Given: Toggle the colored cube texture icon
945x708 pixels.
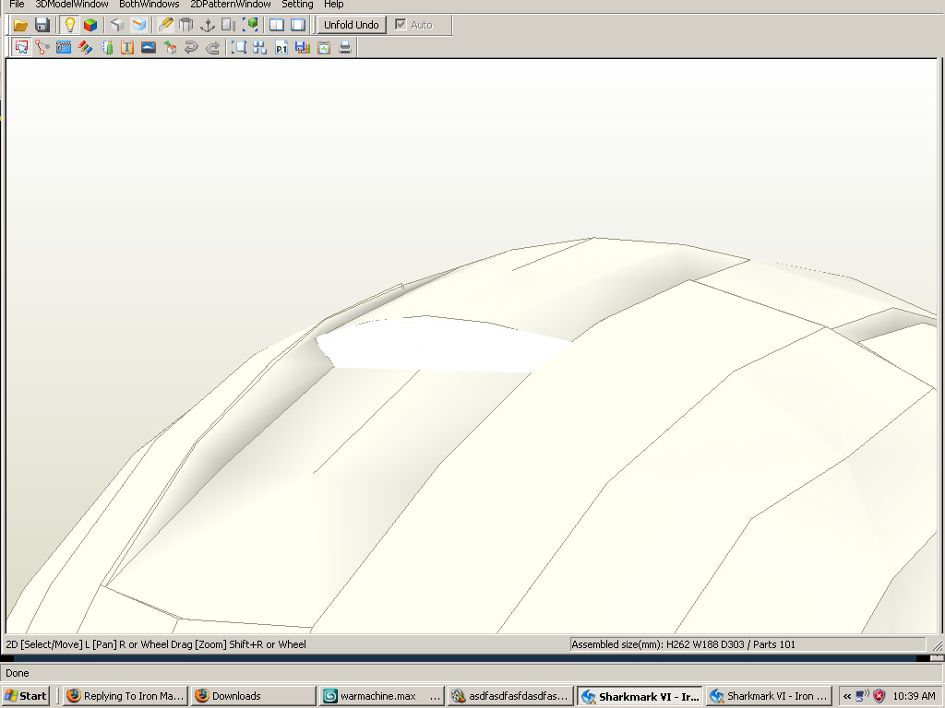Looking at the screenshot, I should point(90,25).
